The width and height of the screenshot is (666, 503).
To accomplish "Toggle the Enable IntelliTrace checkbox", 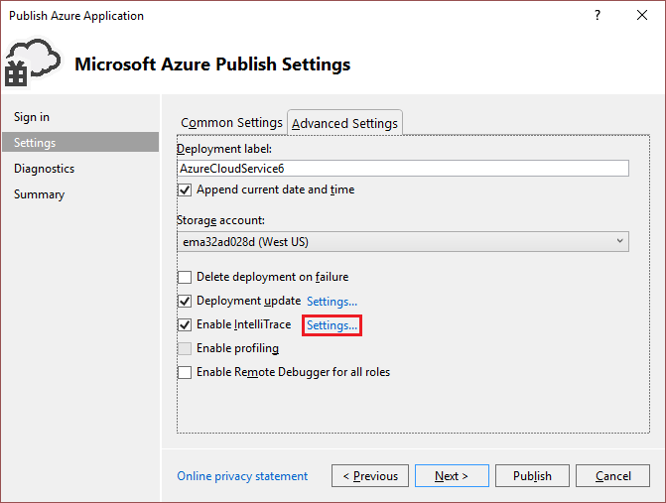I will [x=185, y=324].
